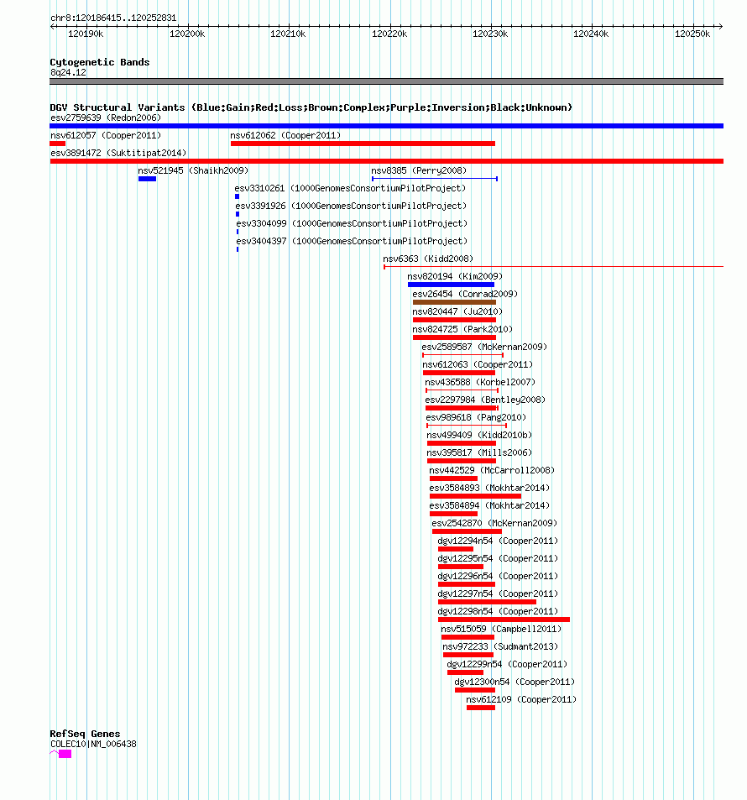Select the blue nsv820194 gain bar
This screenshot has width=747, height=800.
[x=451, y=285]
